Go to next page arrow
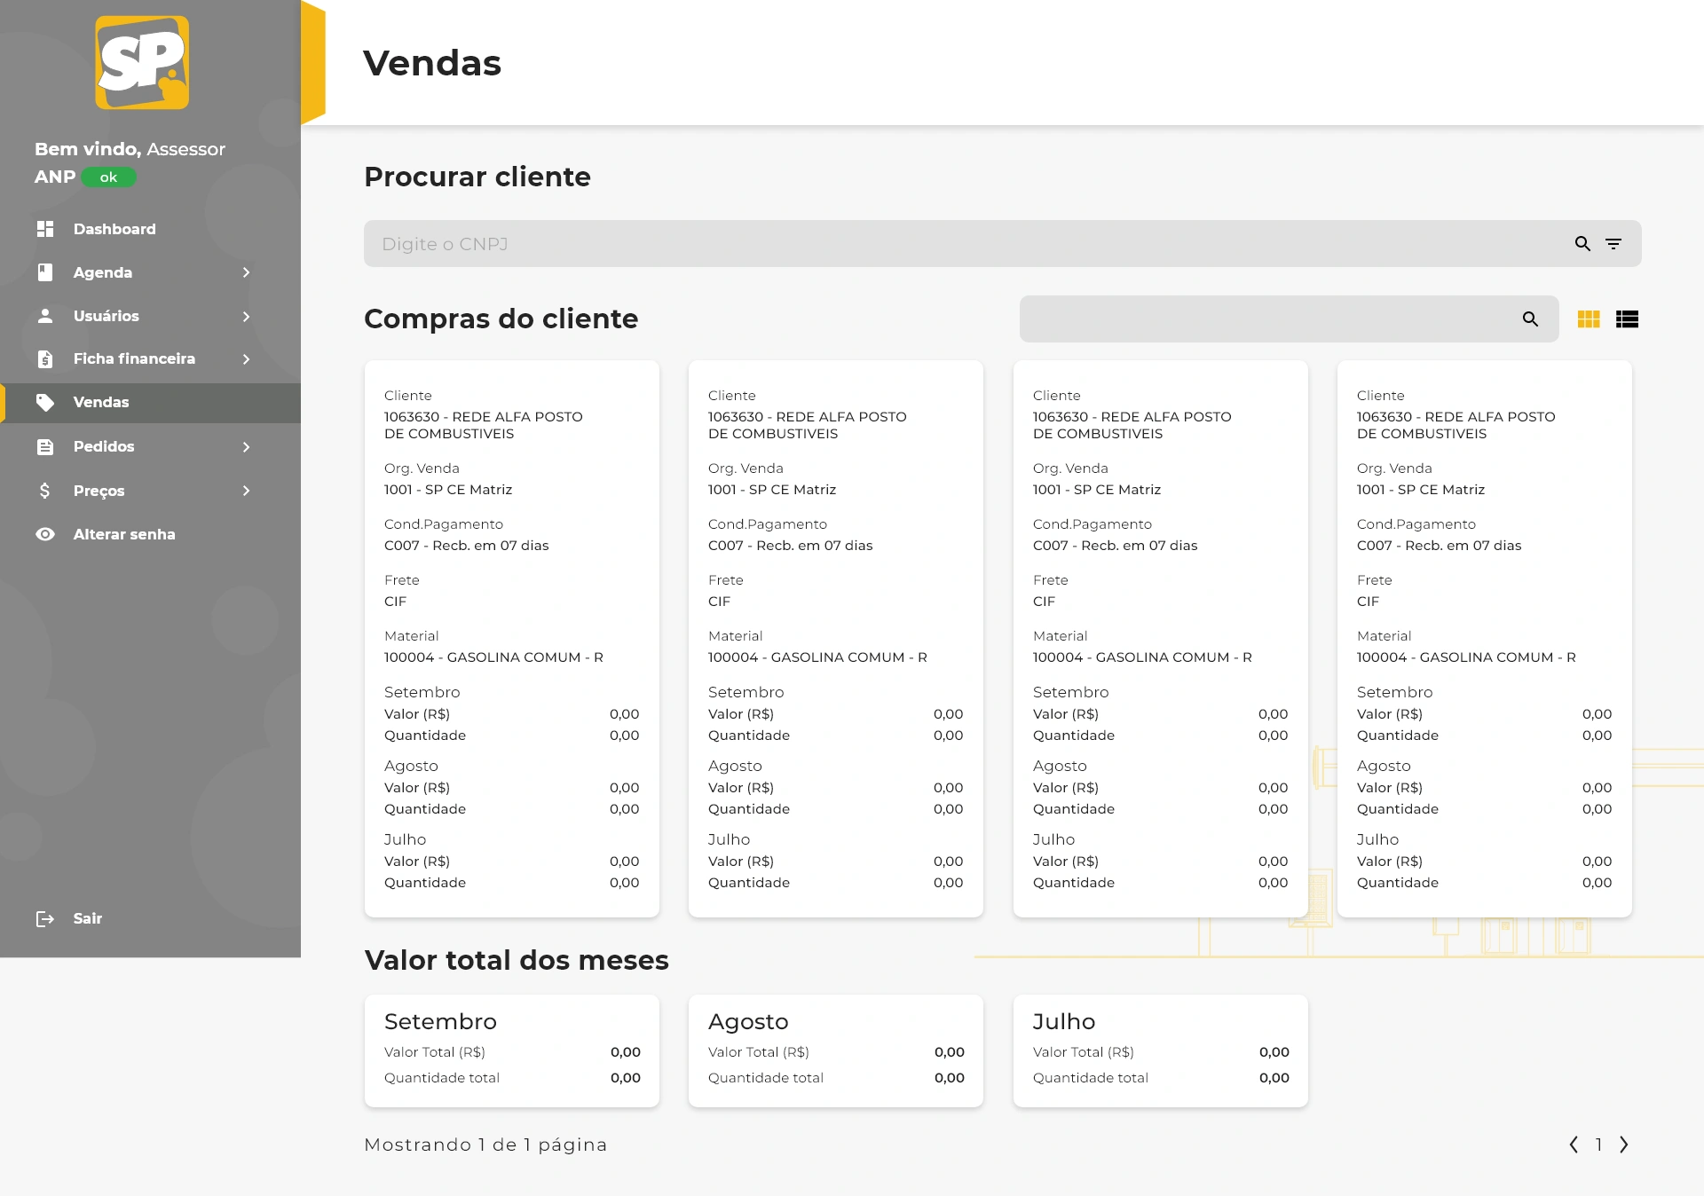 click(x=1623, y=1145)
